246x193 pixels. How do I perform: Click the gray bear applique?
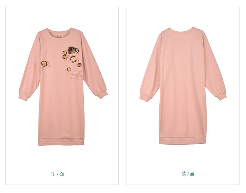(x=73, y=50)
